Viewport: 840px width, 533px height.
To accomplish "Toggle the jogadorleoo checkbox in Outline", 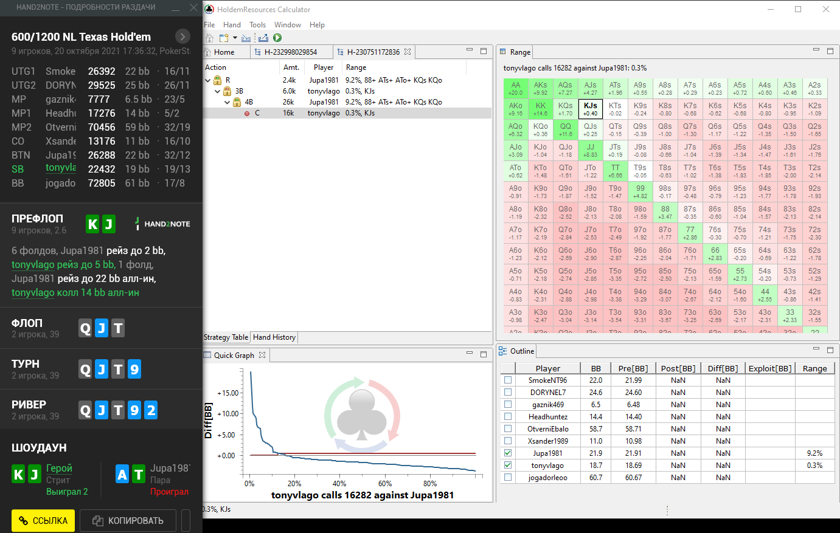I will pos(508,478).
